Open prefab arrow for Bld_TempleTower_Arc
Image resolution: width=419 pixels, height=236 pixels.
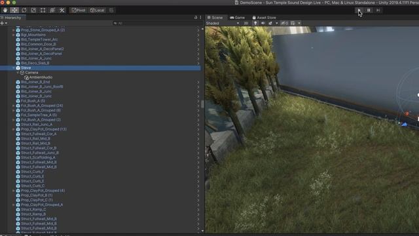(x=198, y=39)
